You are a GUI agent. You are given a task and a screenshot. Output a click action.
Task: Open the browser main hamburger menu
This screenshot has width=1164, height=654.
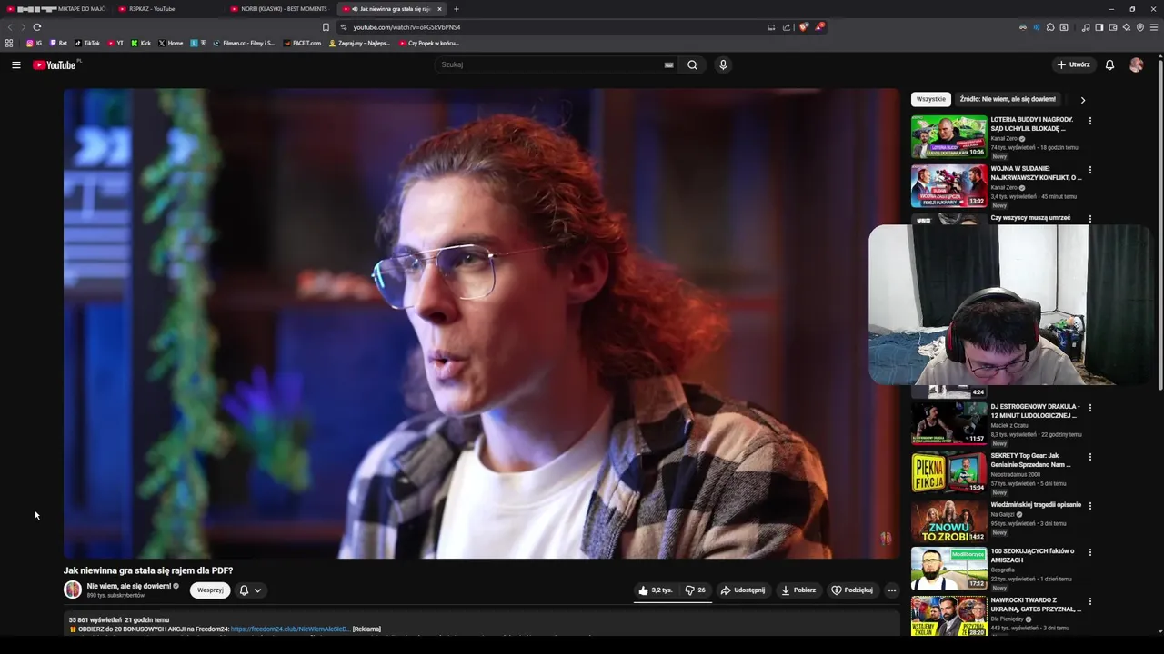pyautogui.click(x=1154, y=27)
